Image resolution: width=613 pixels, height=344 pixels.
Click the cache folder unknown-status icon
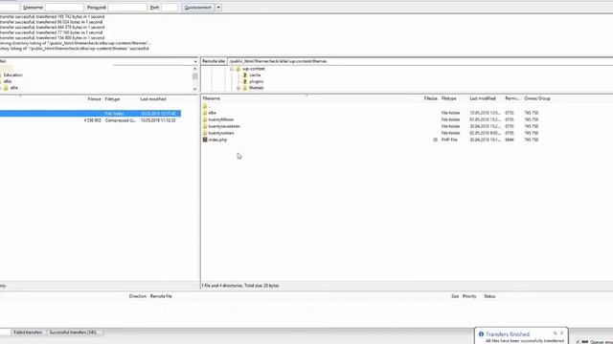pyautogui.click(x=245, y=75)
